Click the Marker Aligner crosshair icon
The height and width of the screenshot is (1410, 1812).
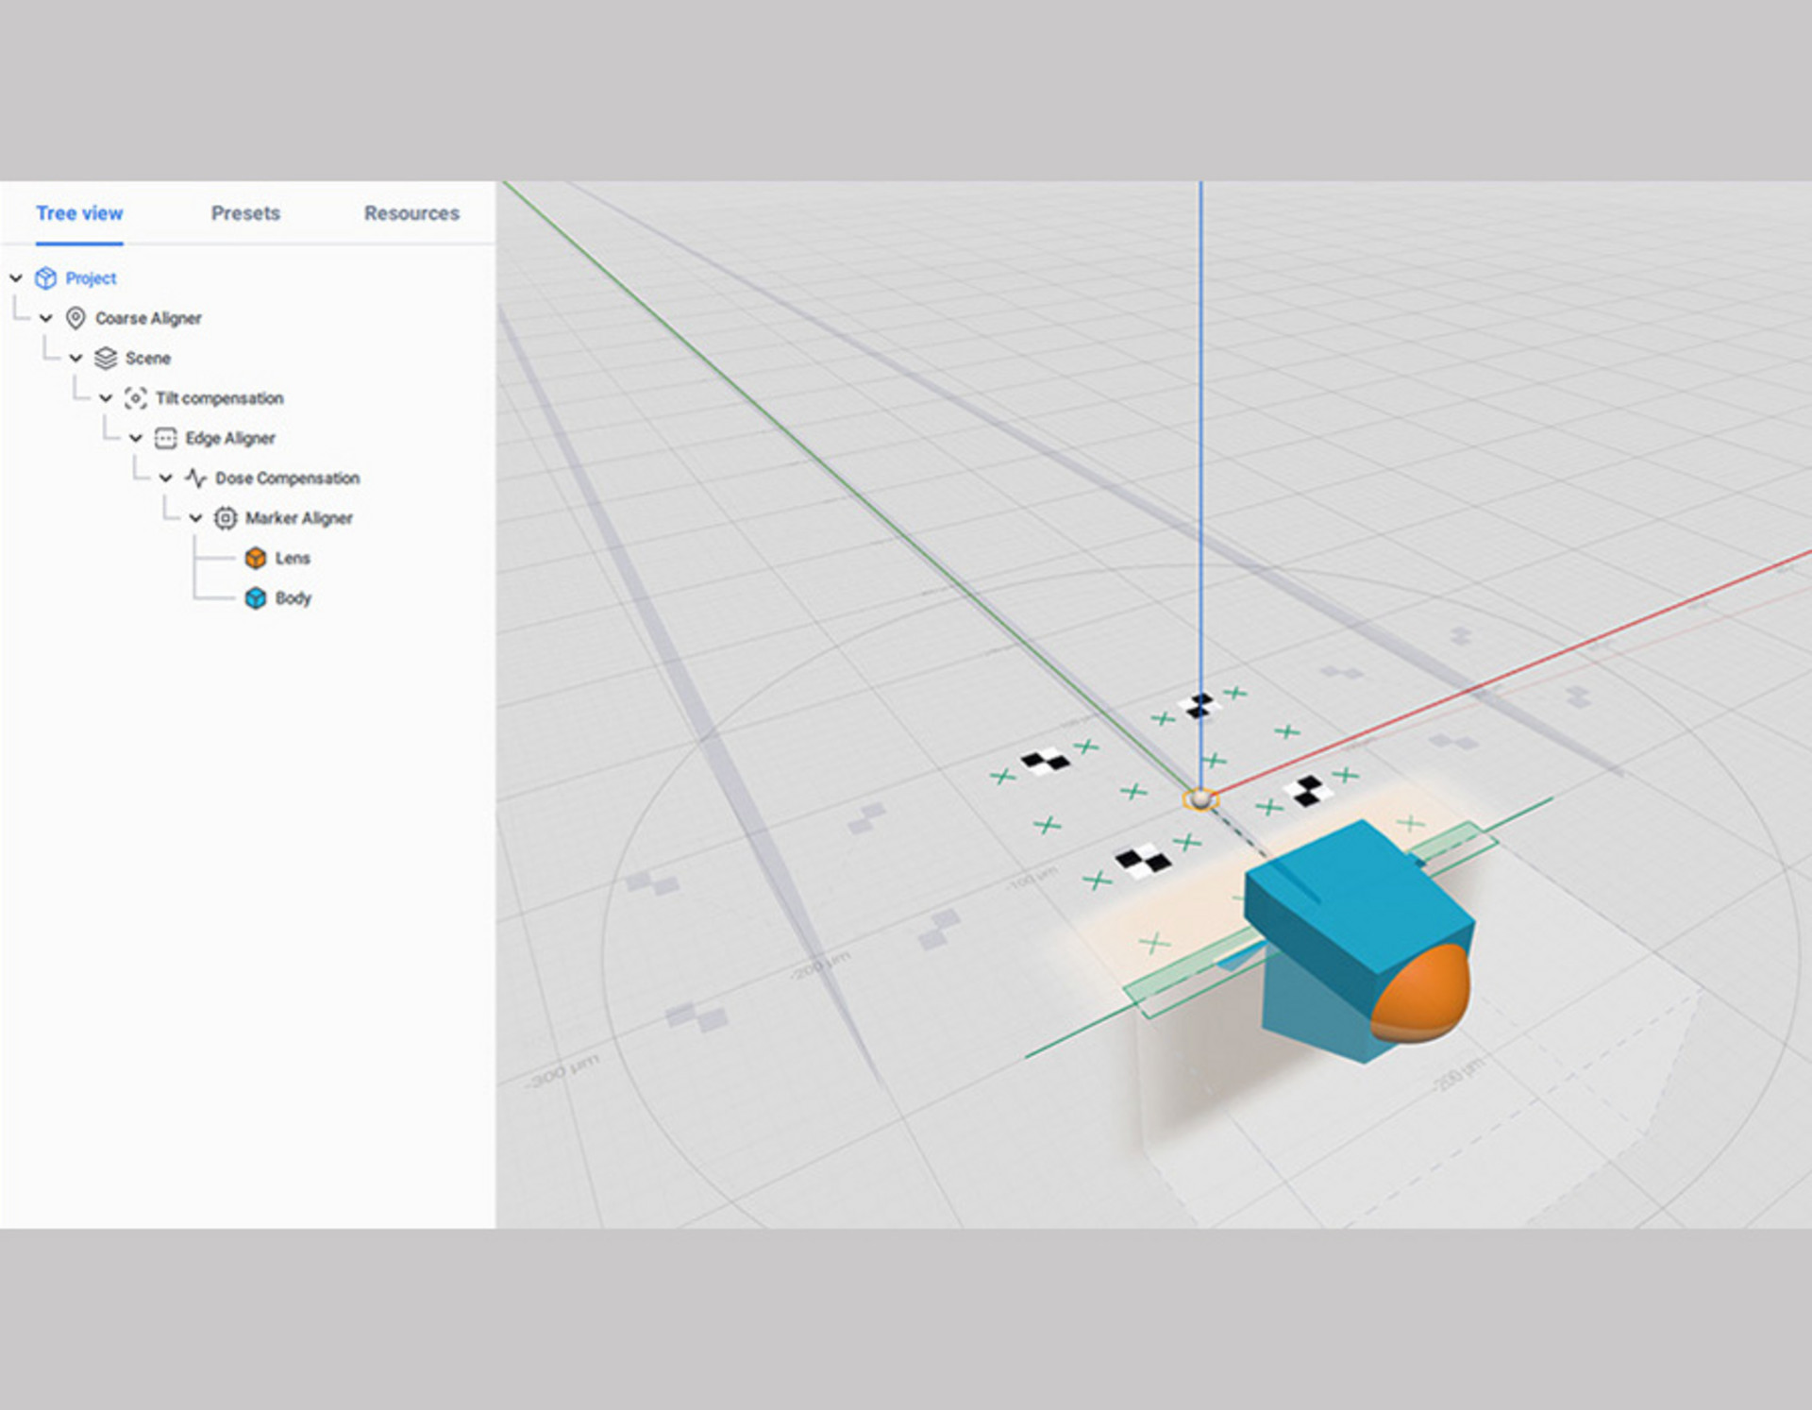pyautogui.click(x=226, y=518)
